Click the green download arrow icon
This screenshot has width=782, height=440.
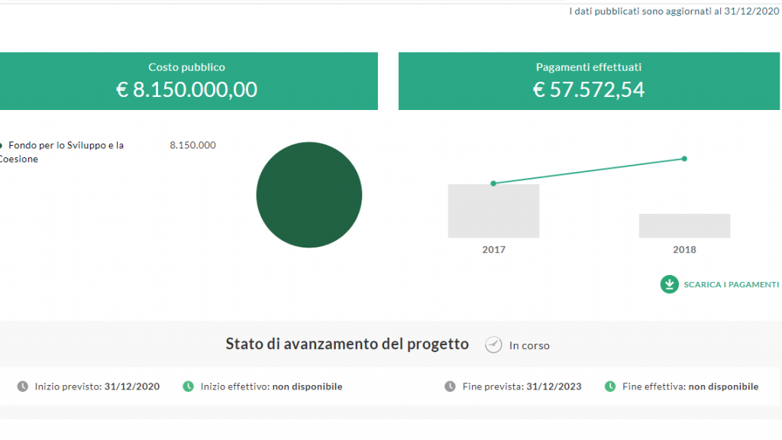tap(669, 284)
